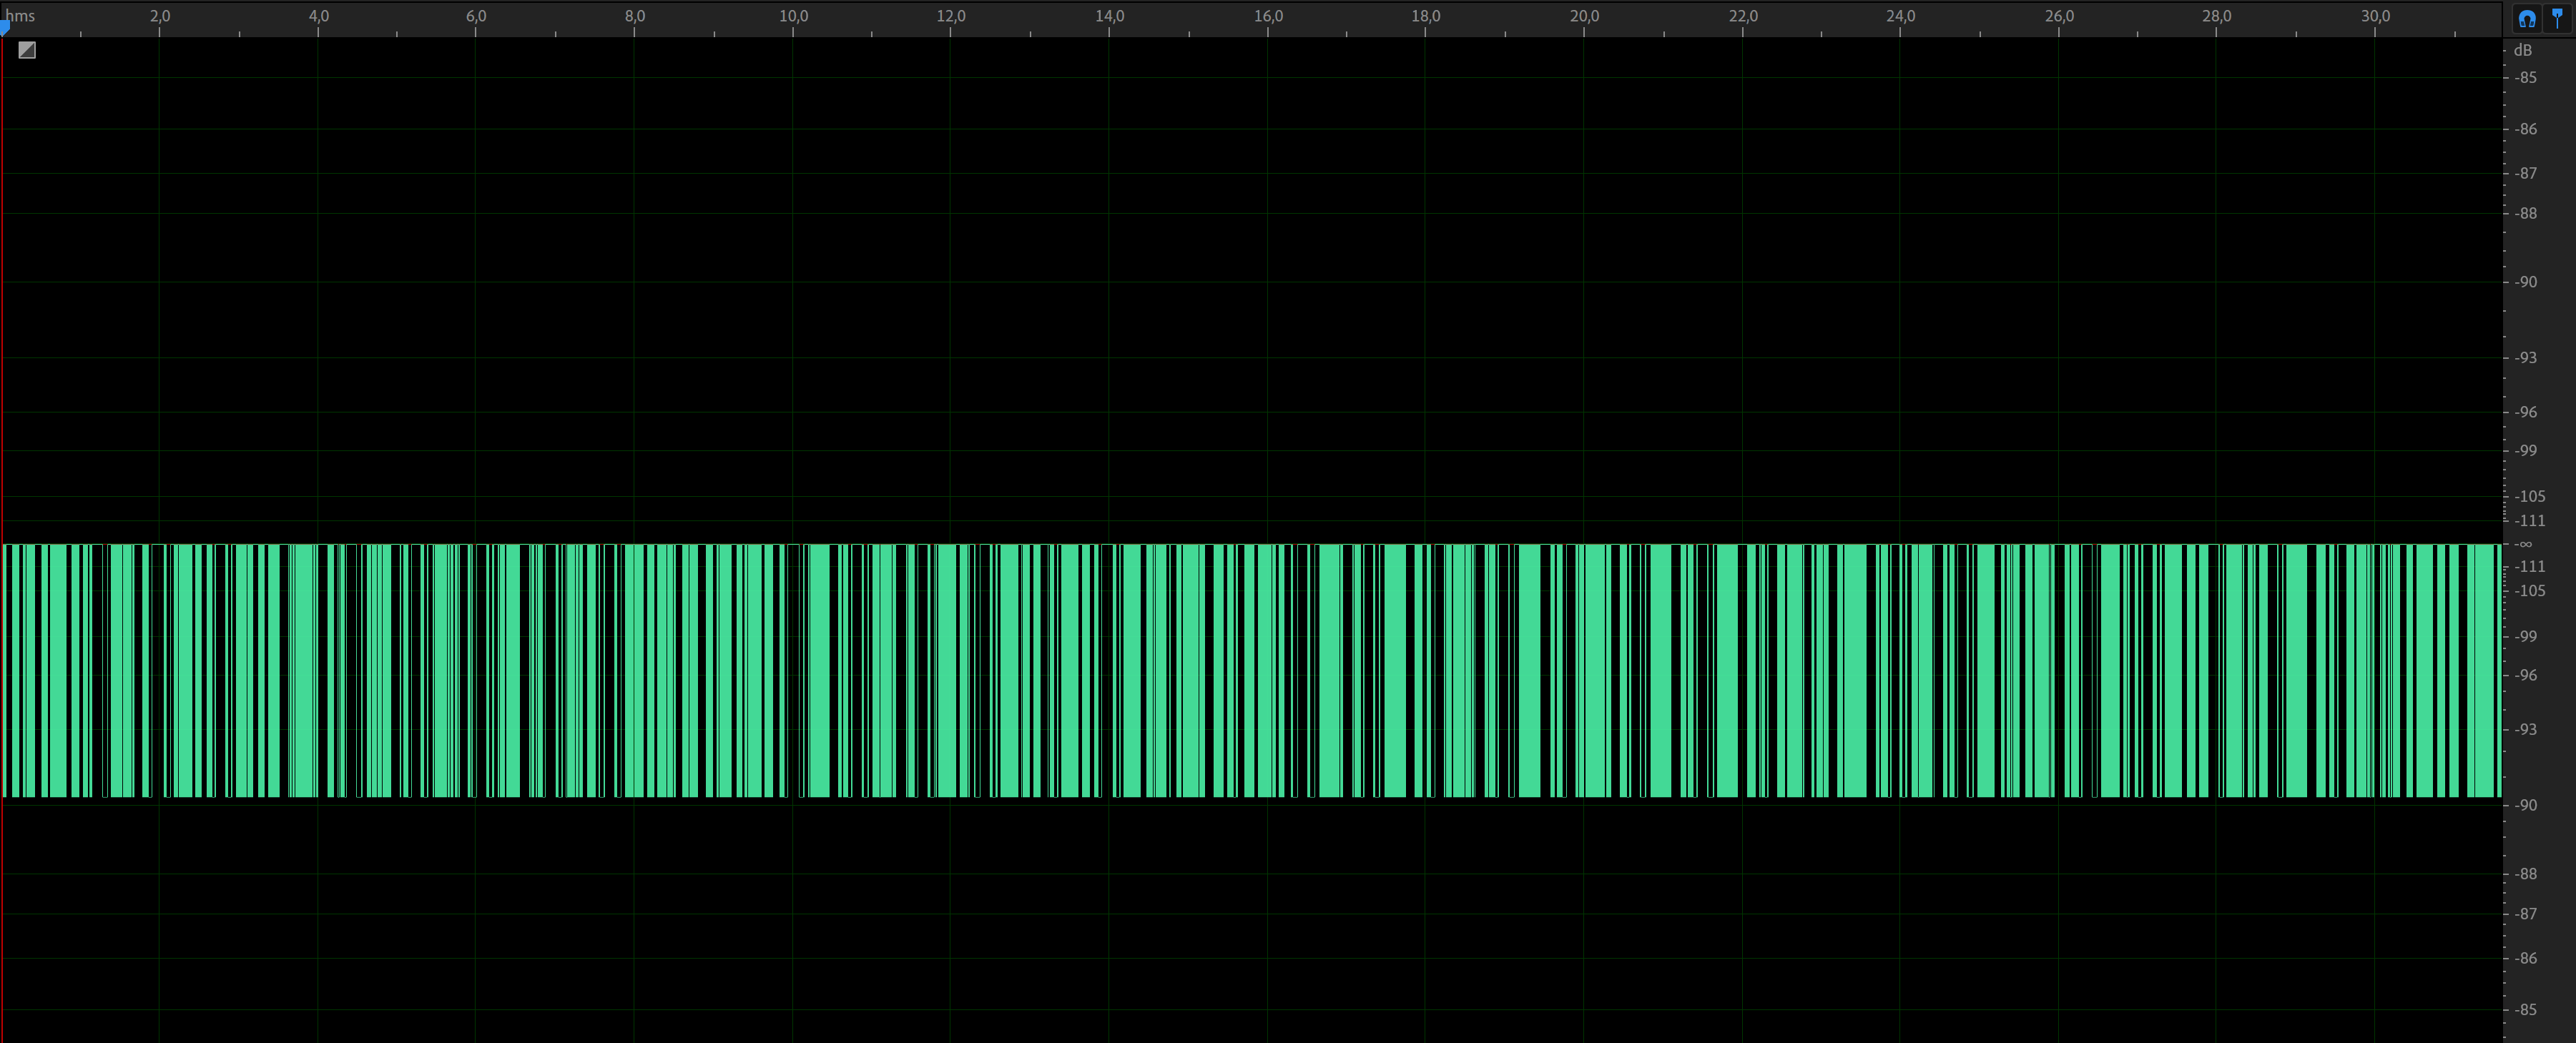Click the -∞ center label on dB scale

click(2524, 544)
